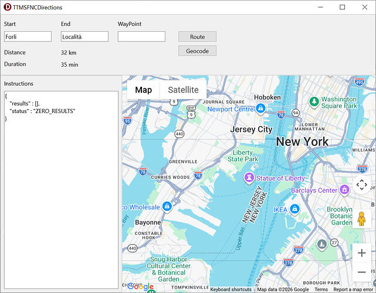Image resolution: width=376 pixels, height=293 pixels.
Task: Click the Hoboken label on map
Action: [267, 97]
